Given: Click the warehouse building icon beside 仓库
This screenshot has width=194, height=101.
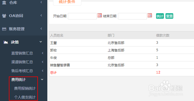Looking at the screenshot, I should point(4,2).
